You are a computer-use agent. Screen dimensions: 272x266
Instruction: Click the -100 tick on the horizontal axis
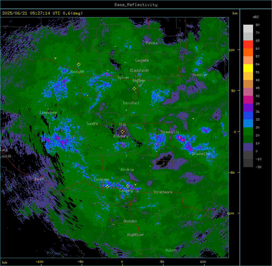[x=39, y=262]
